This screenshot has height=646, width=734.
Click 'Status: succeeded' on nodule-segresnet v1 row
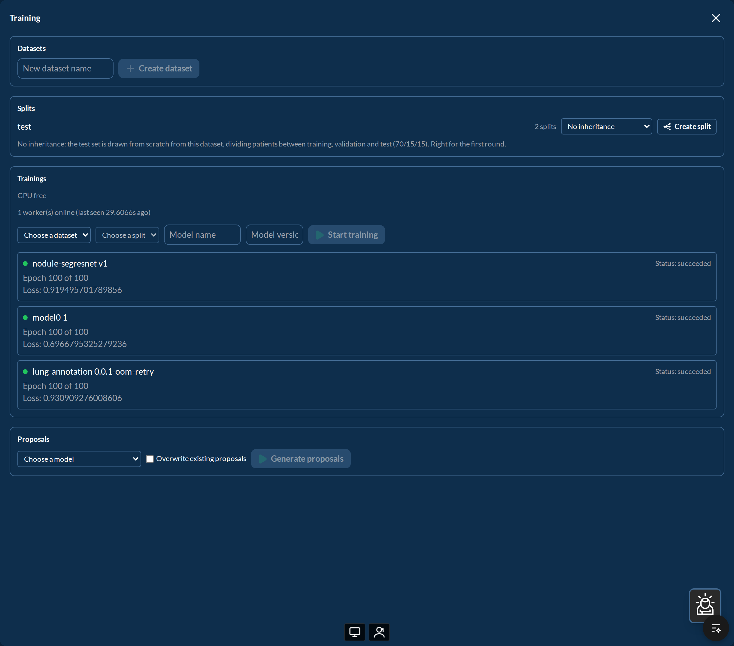(683, 264)
